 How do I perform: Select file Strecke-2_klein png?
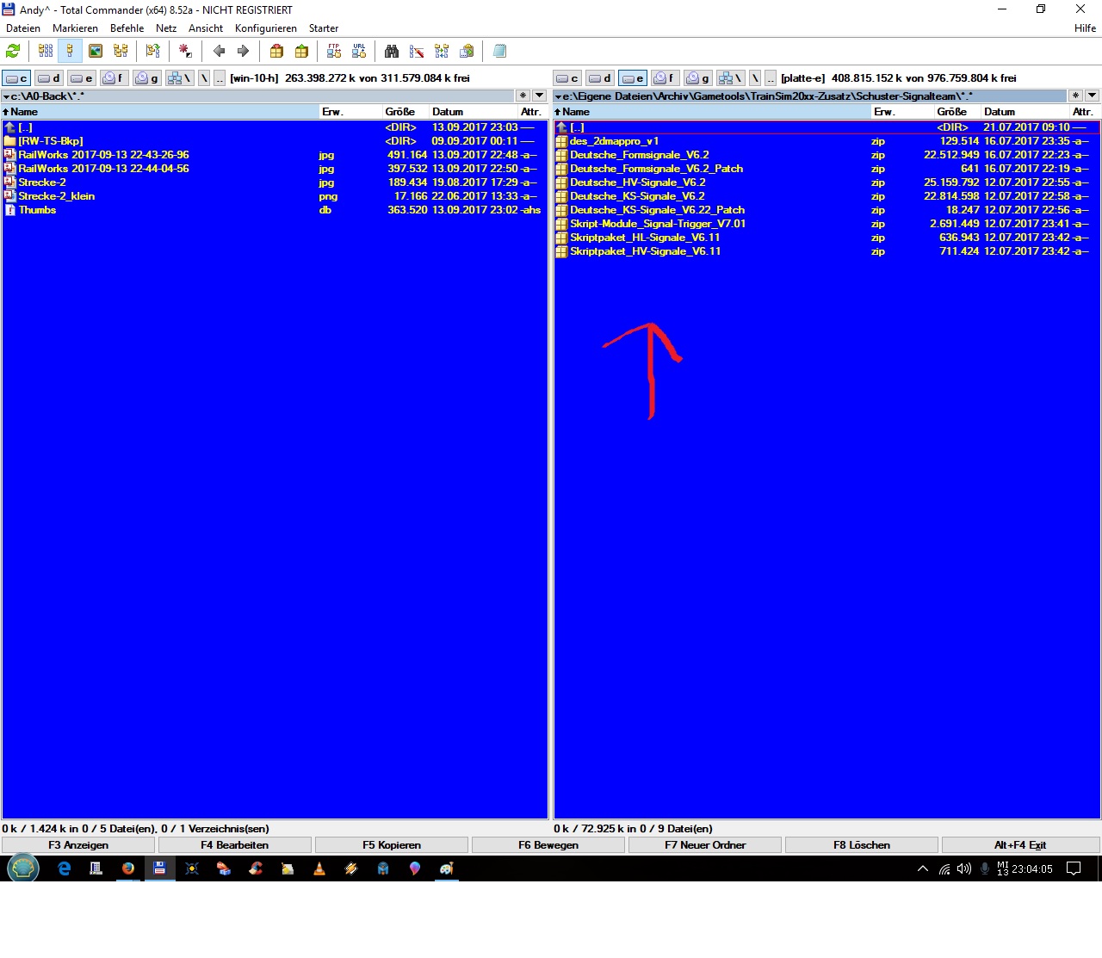click(275, 196)
